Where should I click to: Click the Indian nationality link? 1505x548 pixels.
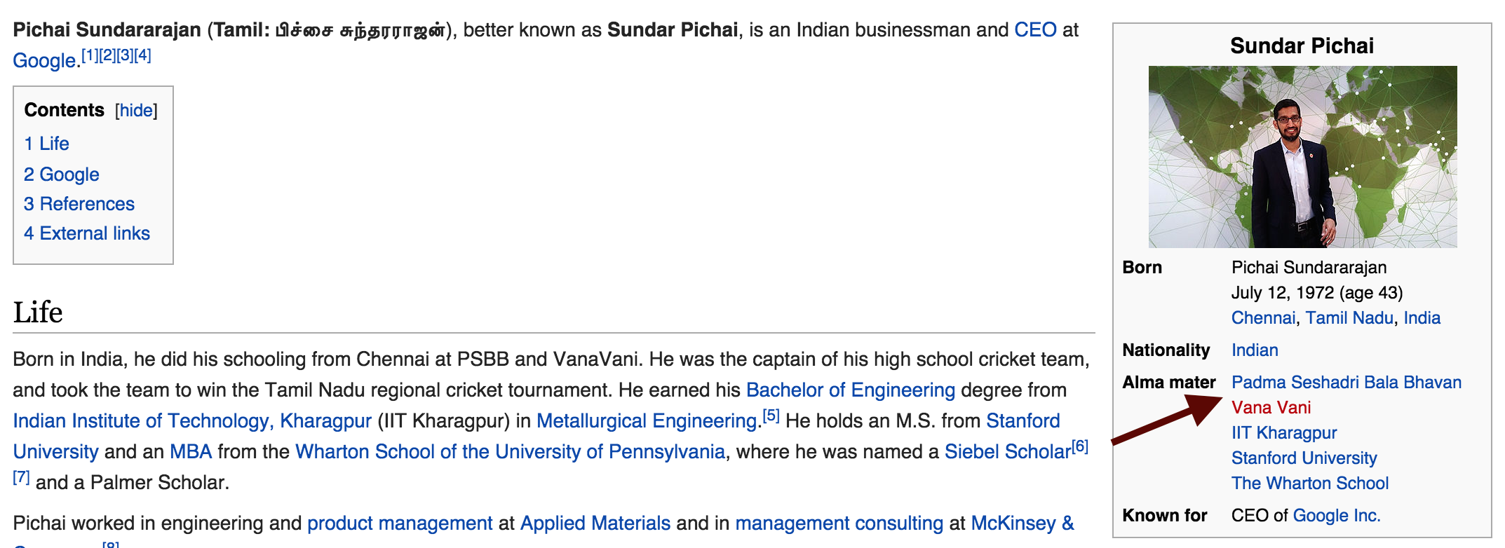[x=1255, y=350]
